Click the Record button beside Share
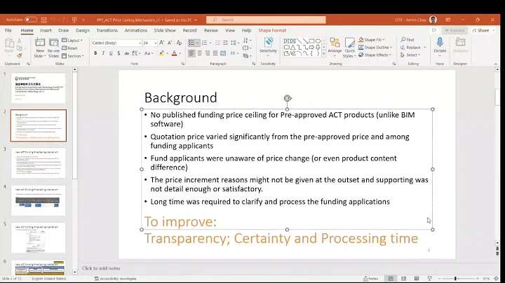The image size is (505, 283). [454, 30]
